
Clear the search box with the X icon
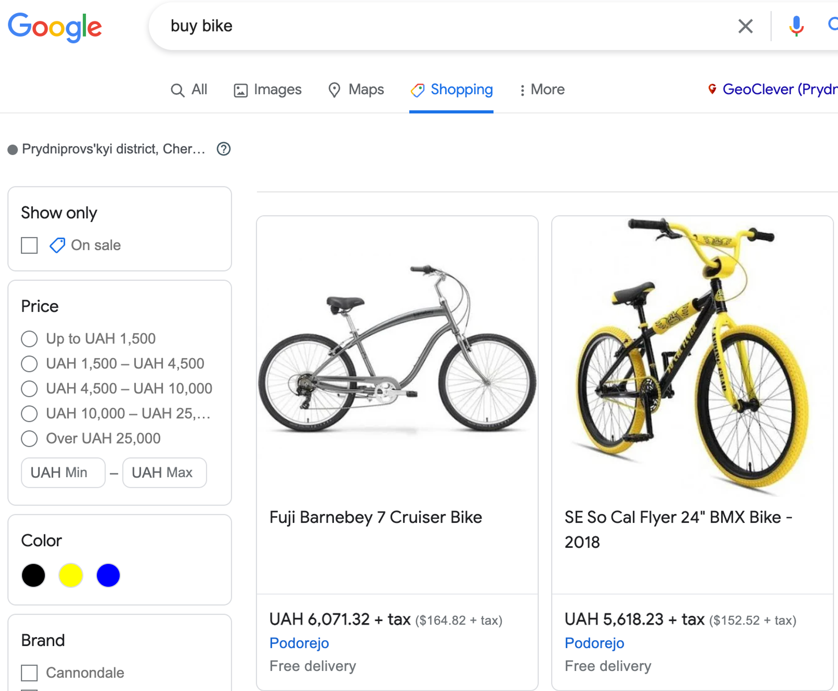click(x=745, y=26)
